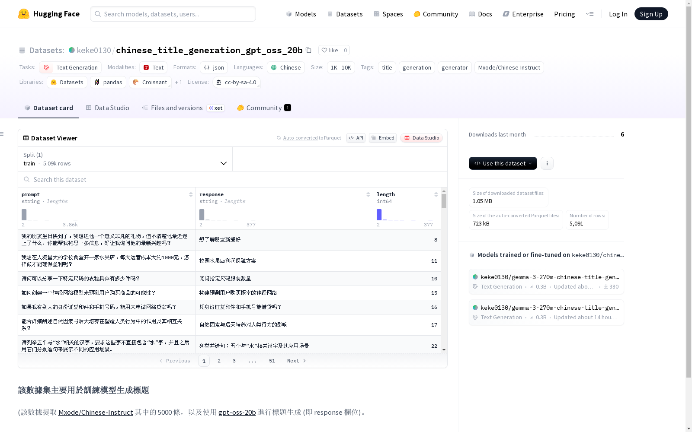Open the Spaces menu item
692x432 pixels.
388,14
